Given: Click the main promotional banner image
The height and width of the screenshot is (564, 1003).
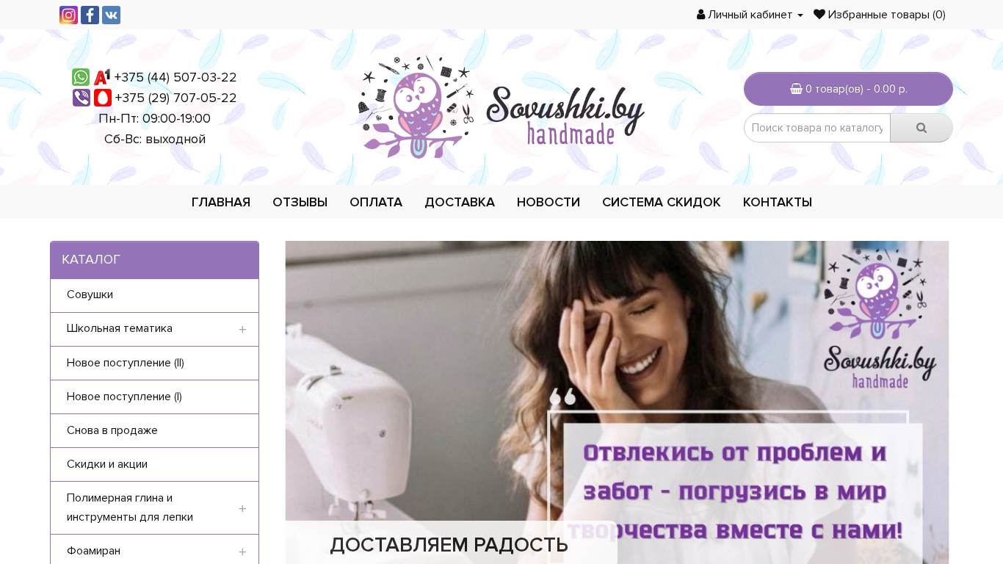Looking at the screenshot, I should (617, 402).
